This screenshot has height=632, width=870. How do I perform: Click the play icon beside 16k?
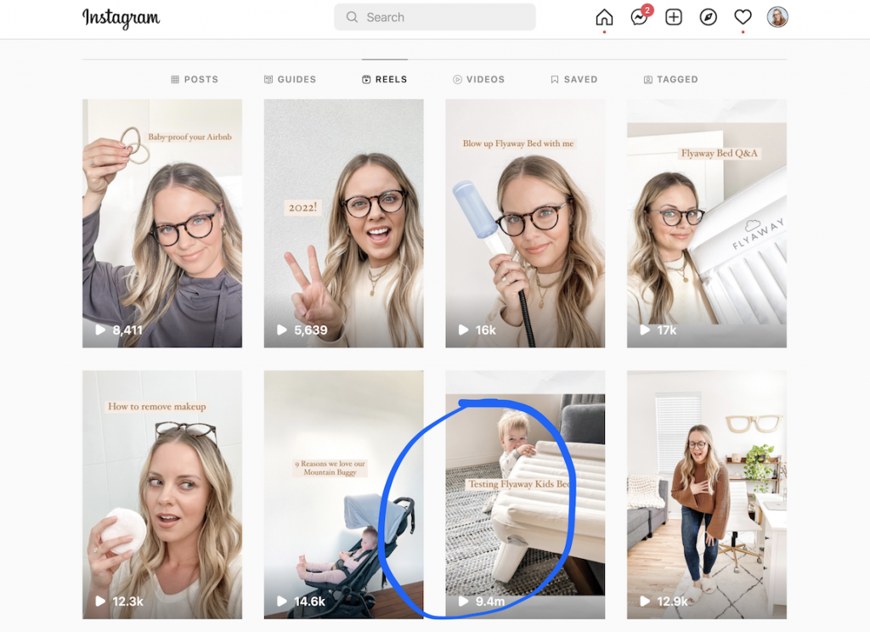tap(463, 330)
